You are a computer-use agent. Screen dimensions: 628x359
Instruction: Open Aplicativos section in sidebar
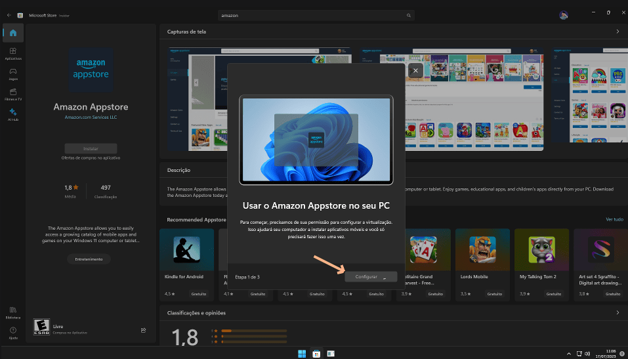(13, 54)
